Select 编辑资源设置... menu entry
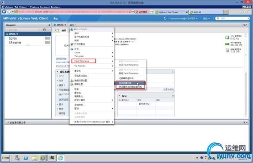 (92, 81)
